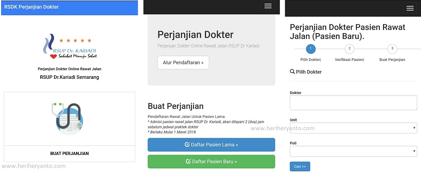Click edit icon on Daftar Pasien Lama
This screenshot has height=174, width=421.
[187, 145]
